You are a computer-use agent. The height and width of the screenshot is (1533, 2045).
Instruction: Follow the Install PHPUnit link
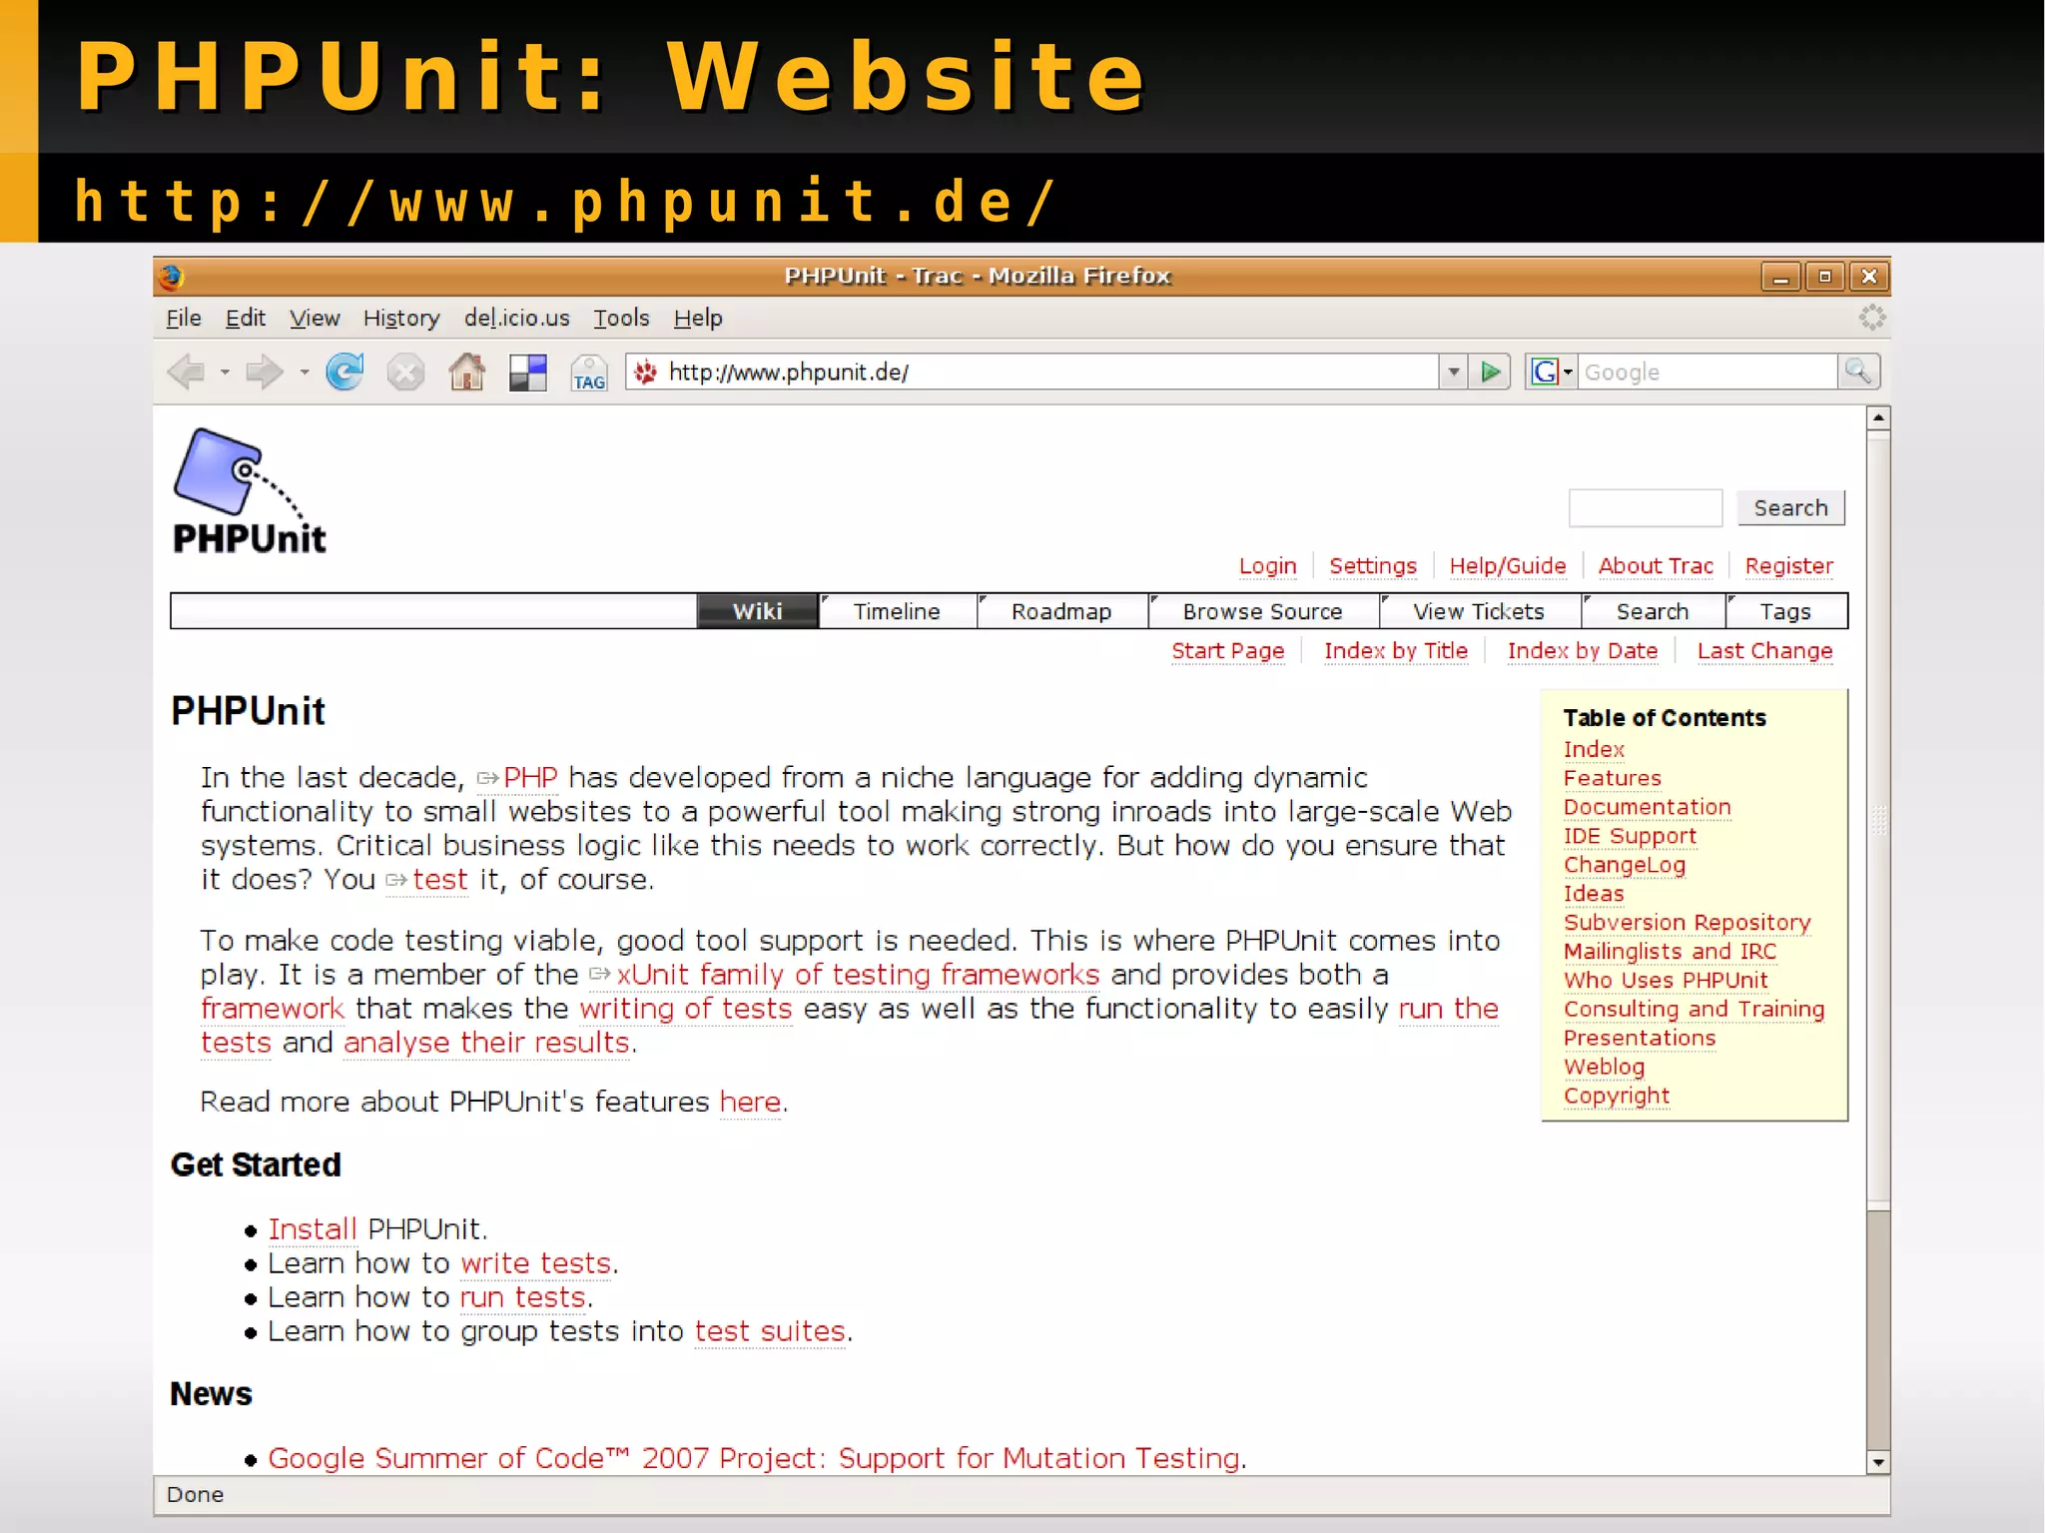pyautogui.click(x=312, y=1228)
